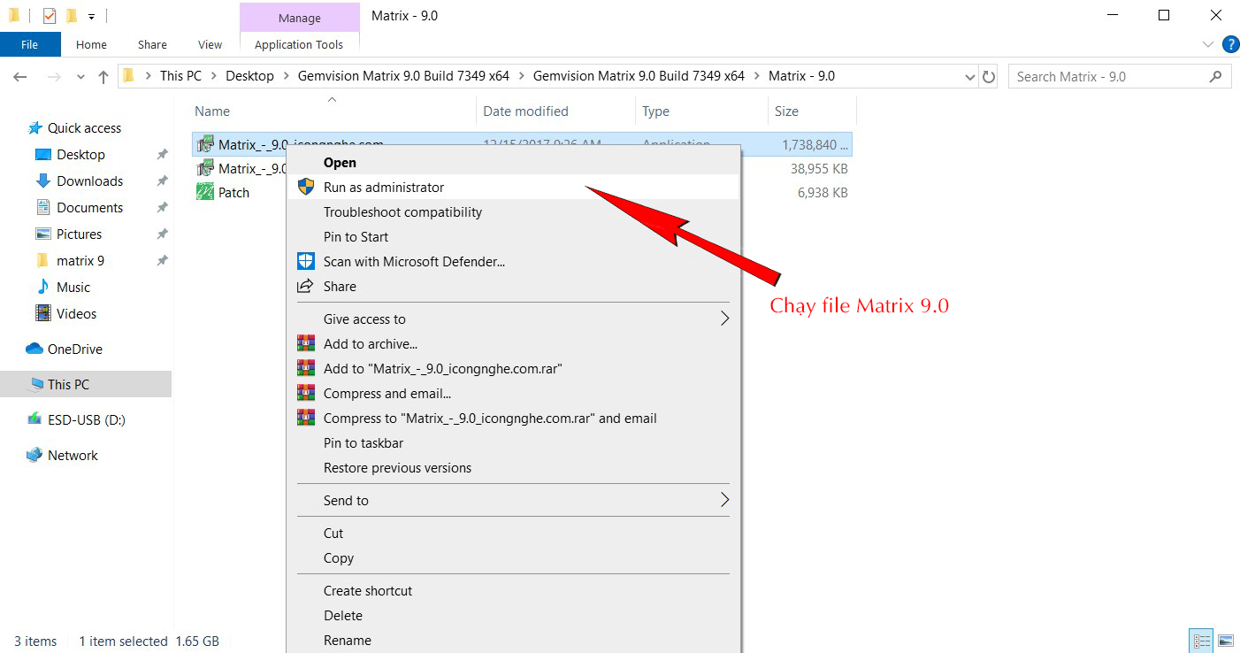Choose Open from the context menu
The width and height of the screenshot is (1240, 653).
pos(513,163)
